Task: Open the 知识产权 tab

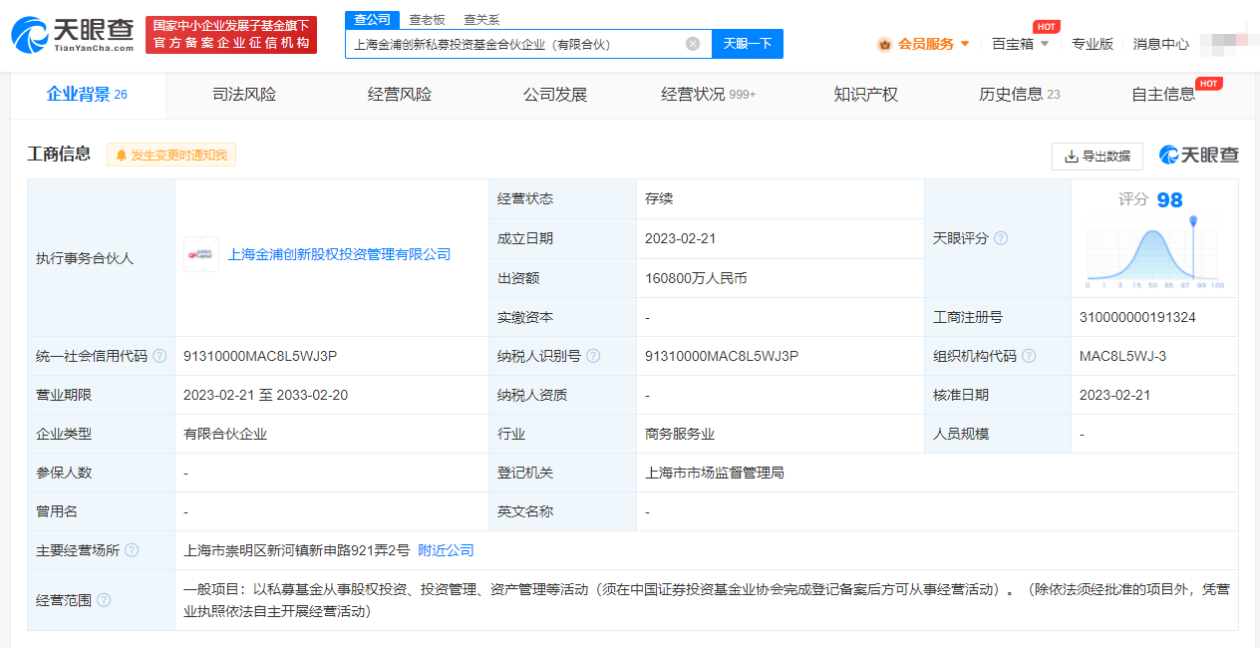Action: tap(866, 95)
